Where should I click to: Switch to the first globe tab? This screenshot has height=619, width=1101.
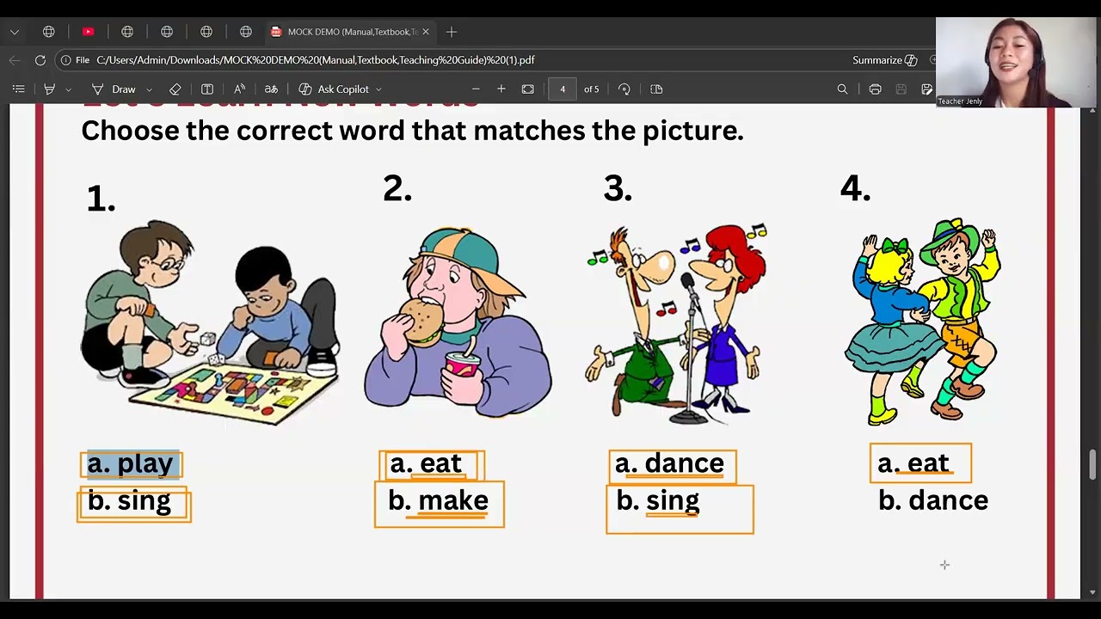[x=49, y=32]
